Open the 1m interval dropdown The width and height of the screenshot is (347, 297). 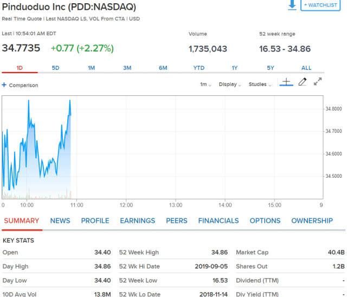click(205, 85)
